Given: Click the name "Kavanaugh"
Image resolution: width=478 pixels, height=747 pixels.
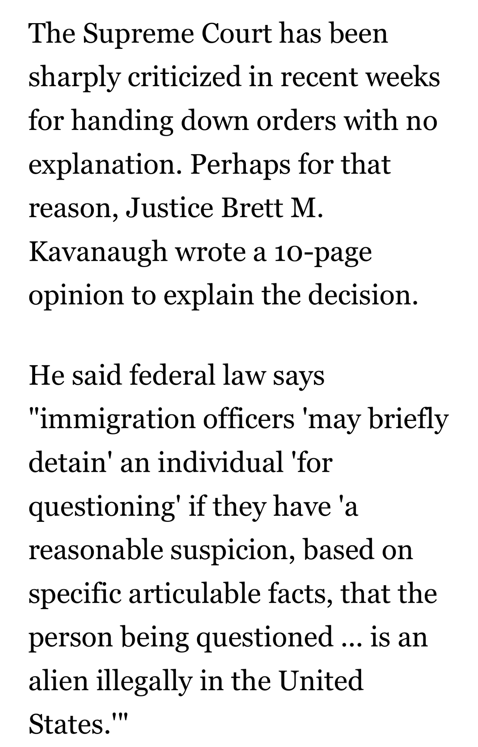Looking at the screenshot, I should click(98, 251).
